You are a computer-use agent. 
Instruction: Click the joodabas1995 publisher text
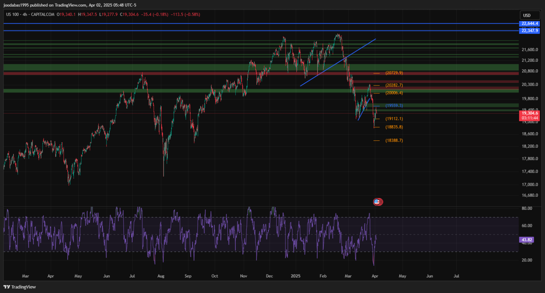(x=17, y=5)
